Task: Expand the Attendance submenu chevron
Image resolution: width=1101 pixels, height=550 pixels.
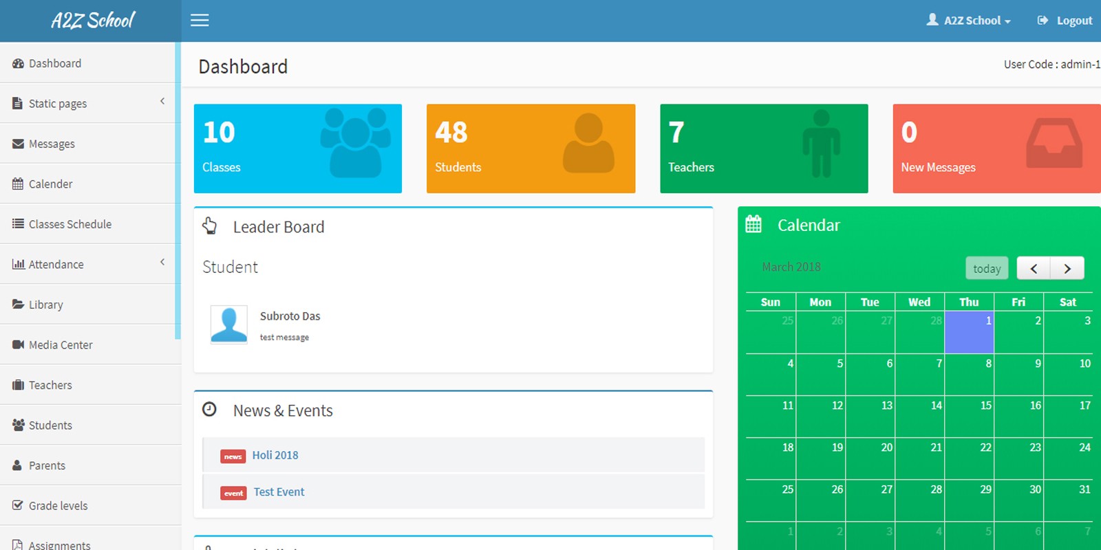Action: coord(162,262)
